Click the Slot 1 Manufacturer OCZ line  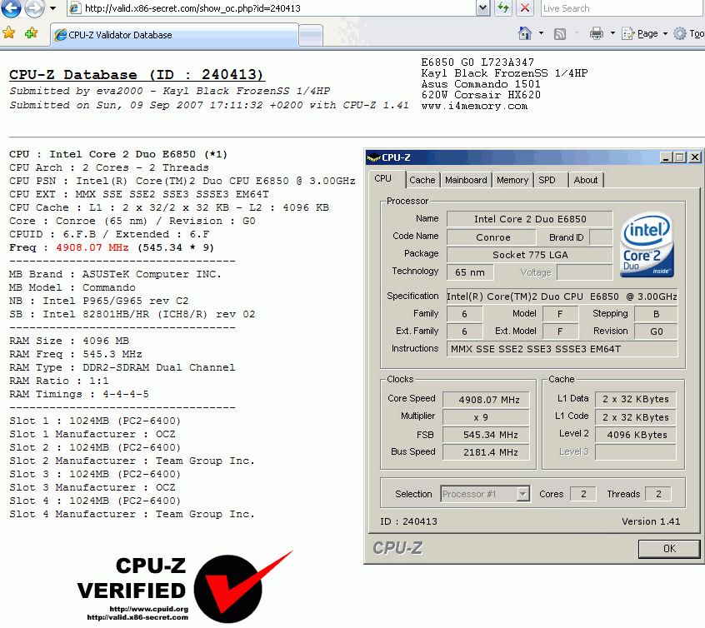point(92,434)
